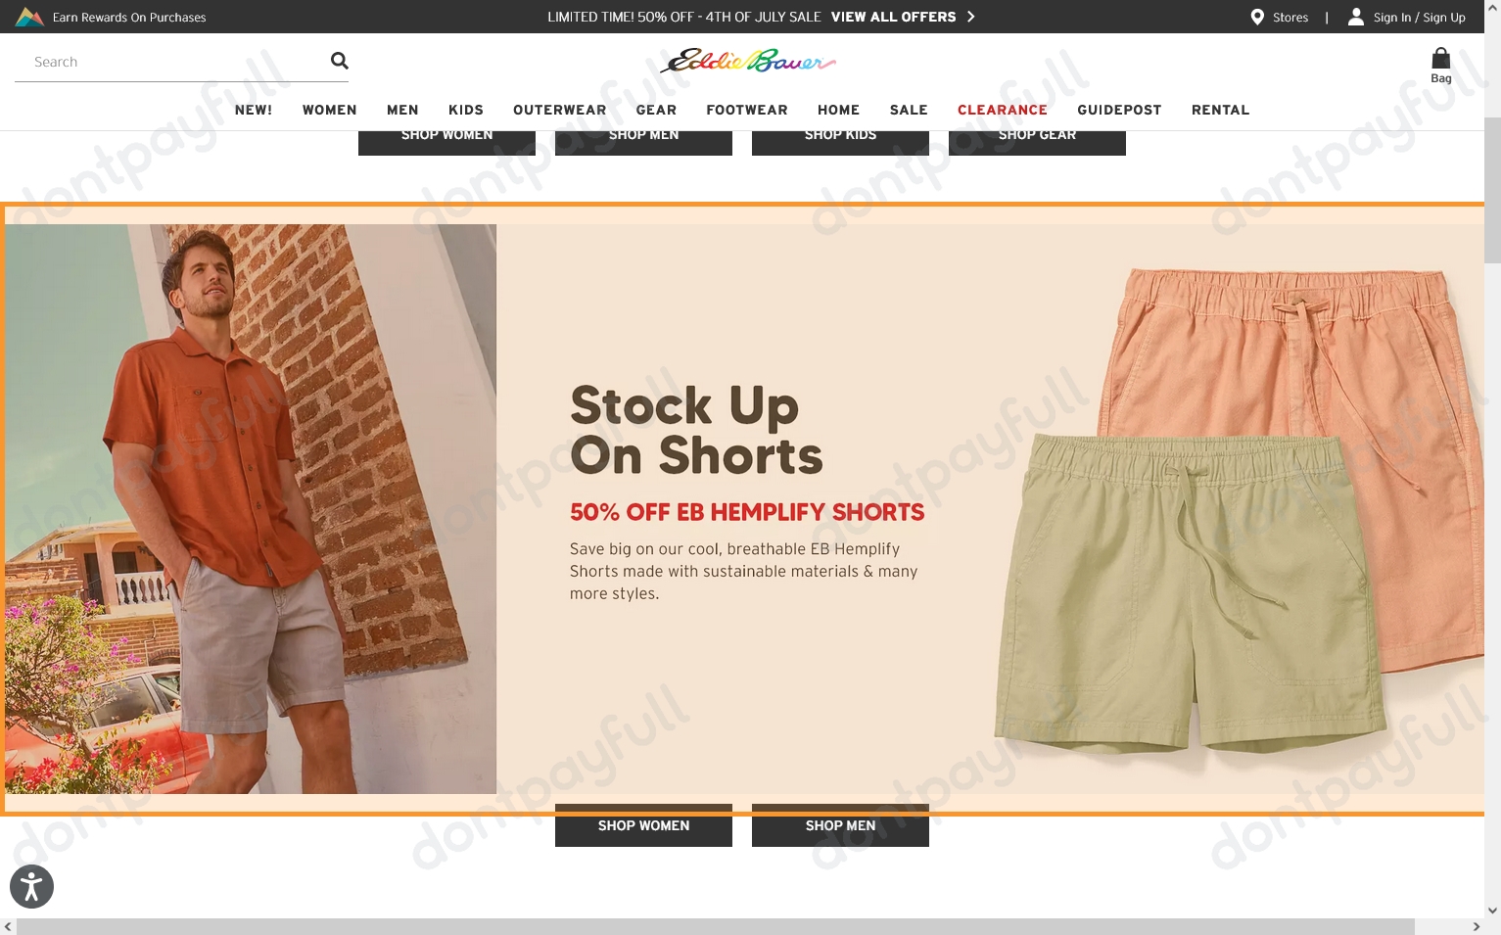
Task: Open the OUTERWEAR category
Action: click(559, 110)
